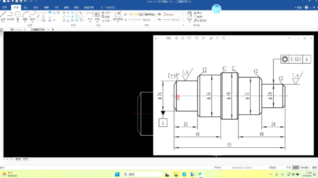
Task: Select the Line drawing tool
Action: coord(3,16)
